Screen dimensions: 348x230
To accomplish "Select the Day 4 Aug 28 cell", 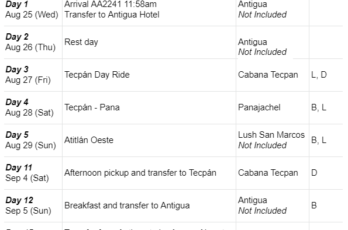I will click(x=33, y=107).
